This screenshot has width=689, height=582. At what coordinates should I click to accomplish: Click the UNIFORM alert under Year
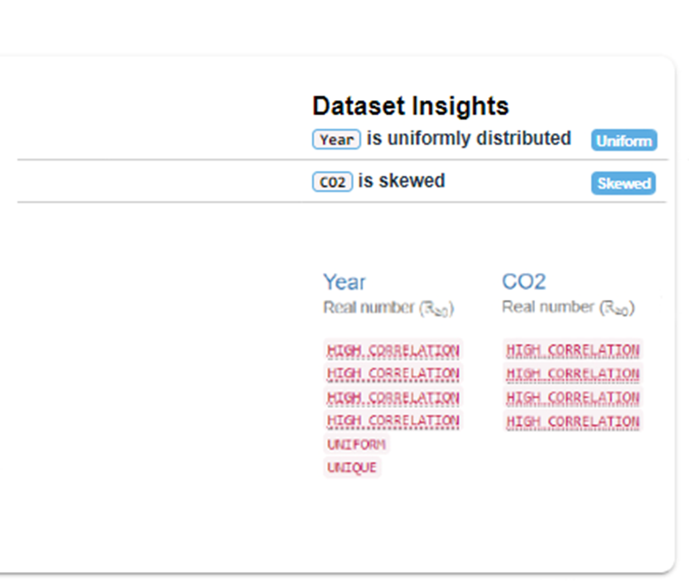coord(356,444)
